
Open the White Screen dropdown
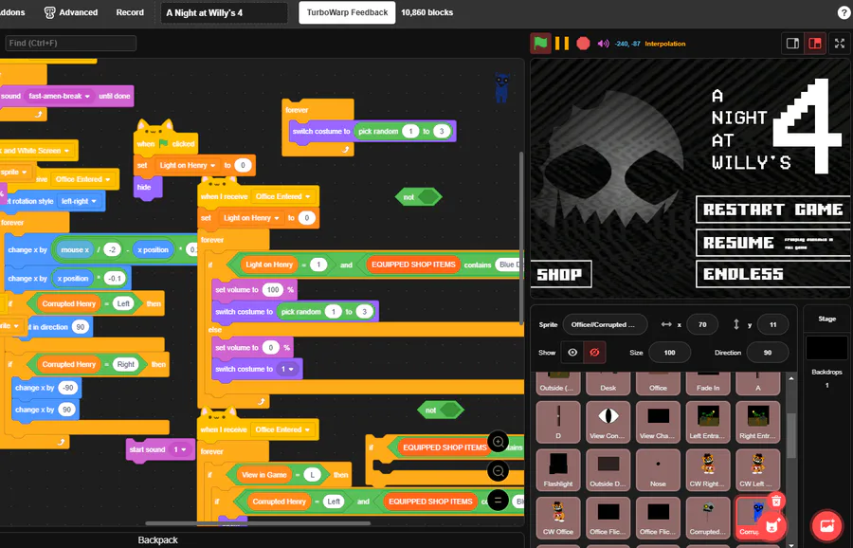pyautogui.click(x=37, y=151)
